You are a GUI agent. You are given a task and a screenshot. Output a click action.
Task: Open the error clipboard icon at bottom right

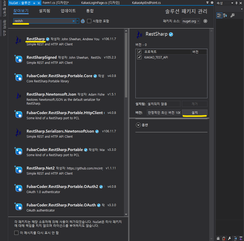click(224, 238)
